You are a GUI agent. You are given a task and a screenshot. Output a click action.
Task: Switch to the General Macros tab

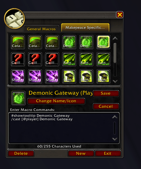click(x=41, y=29)
